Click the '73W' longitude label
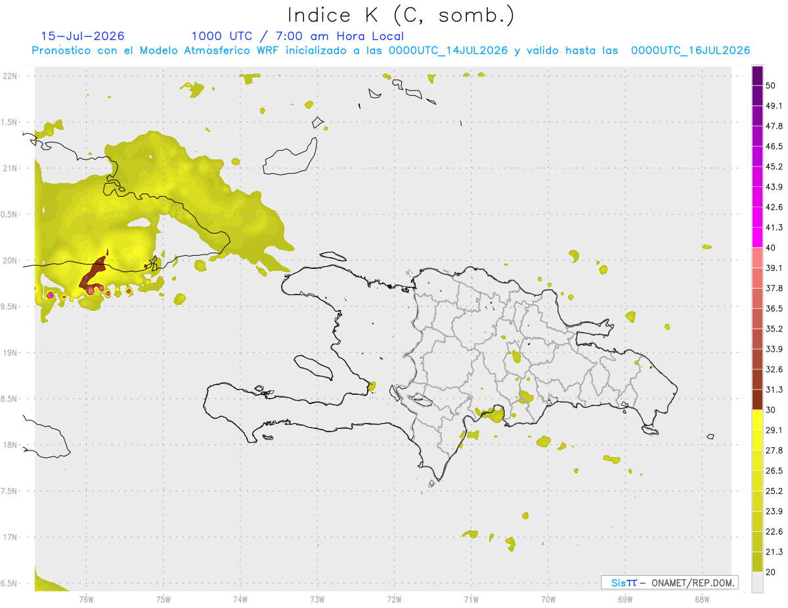This screenshot has height=608, width=788. click(317, 598)
